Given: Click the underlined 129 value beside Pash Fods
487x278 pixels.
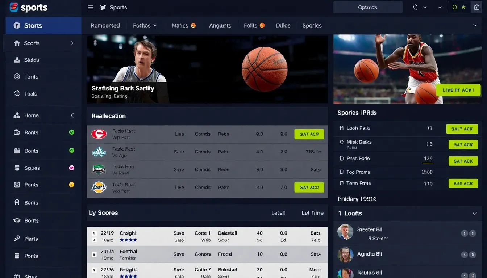Looking at the screenshot, I should [428, 159].
